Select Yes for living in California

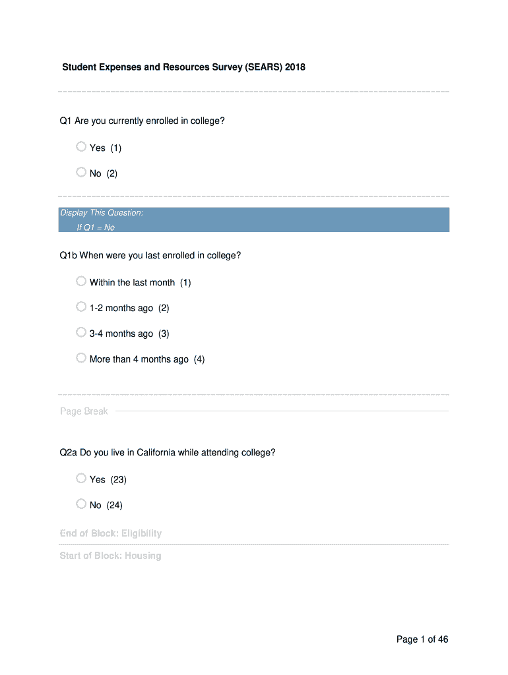coord(81,479)
